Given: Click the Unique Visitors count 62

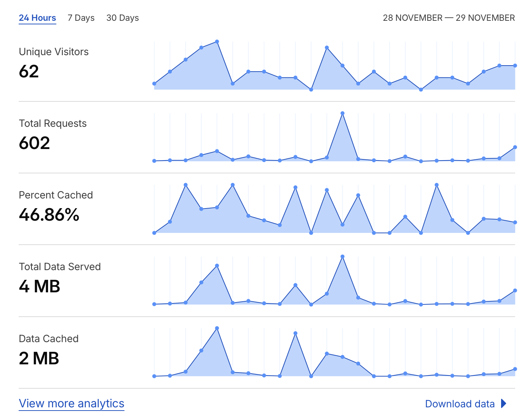Looking at the screenshot, I should click(29, 72).
